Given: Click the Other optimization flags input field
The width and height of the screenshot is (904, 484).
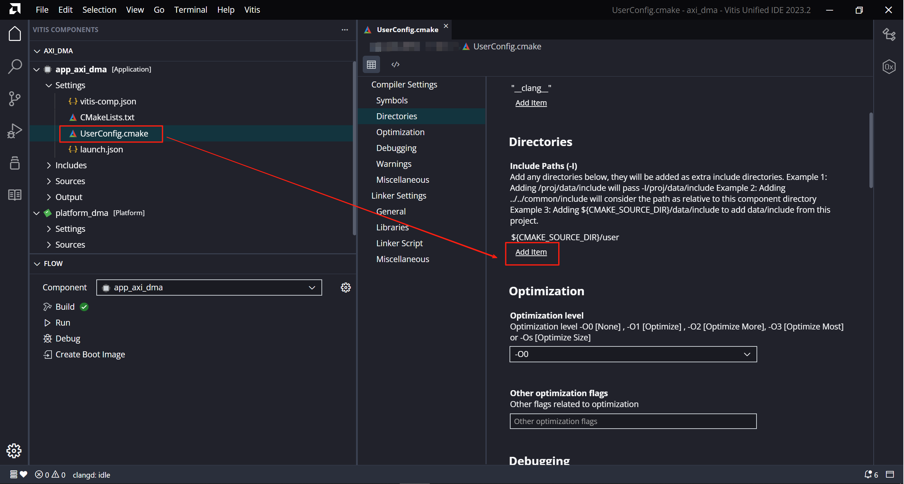Looking at the screenshot, I should 633,421.
